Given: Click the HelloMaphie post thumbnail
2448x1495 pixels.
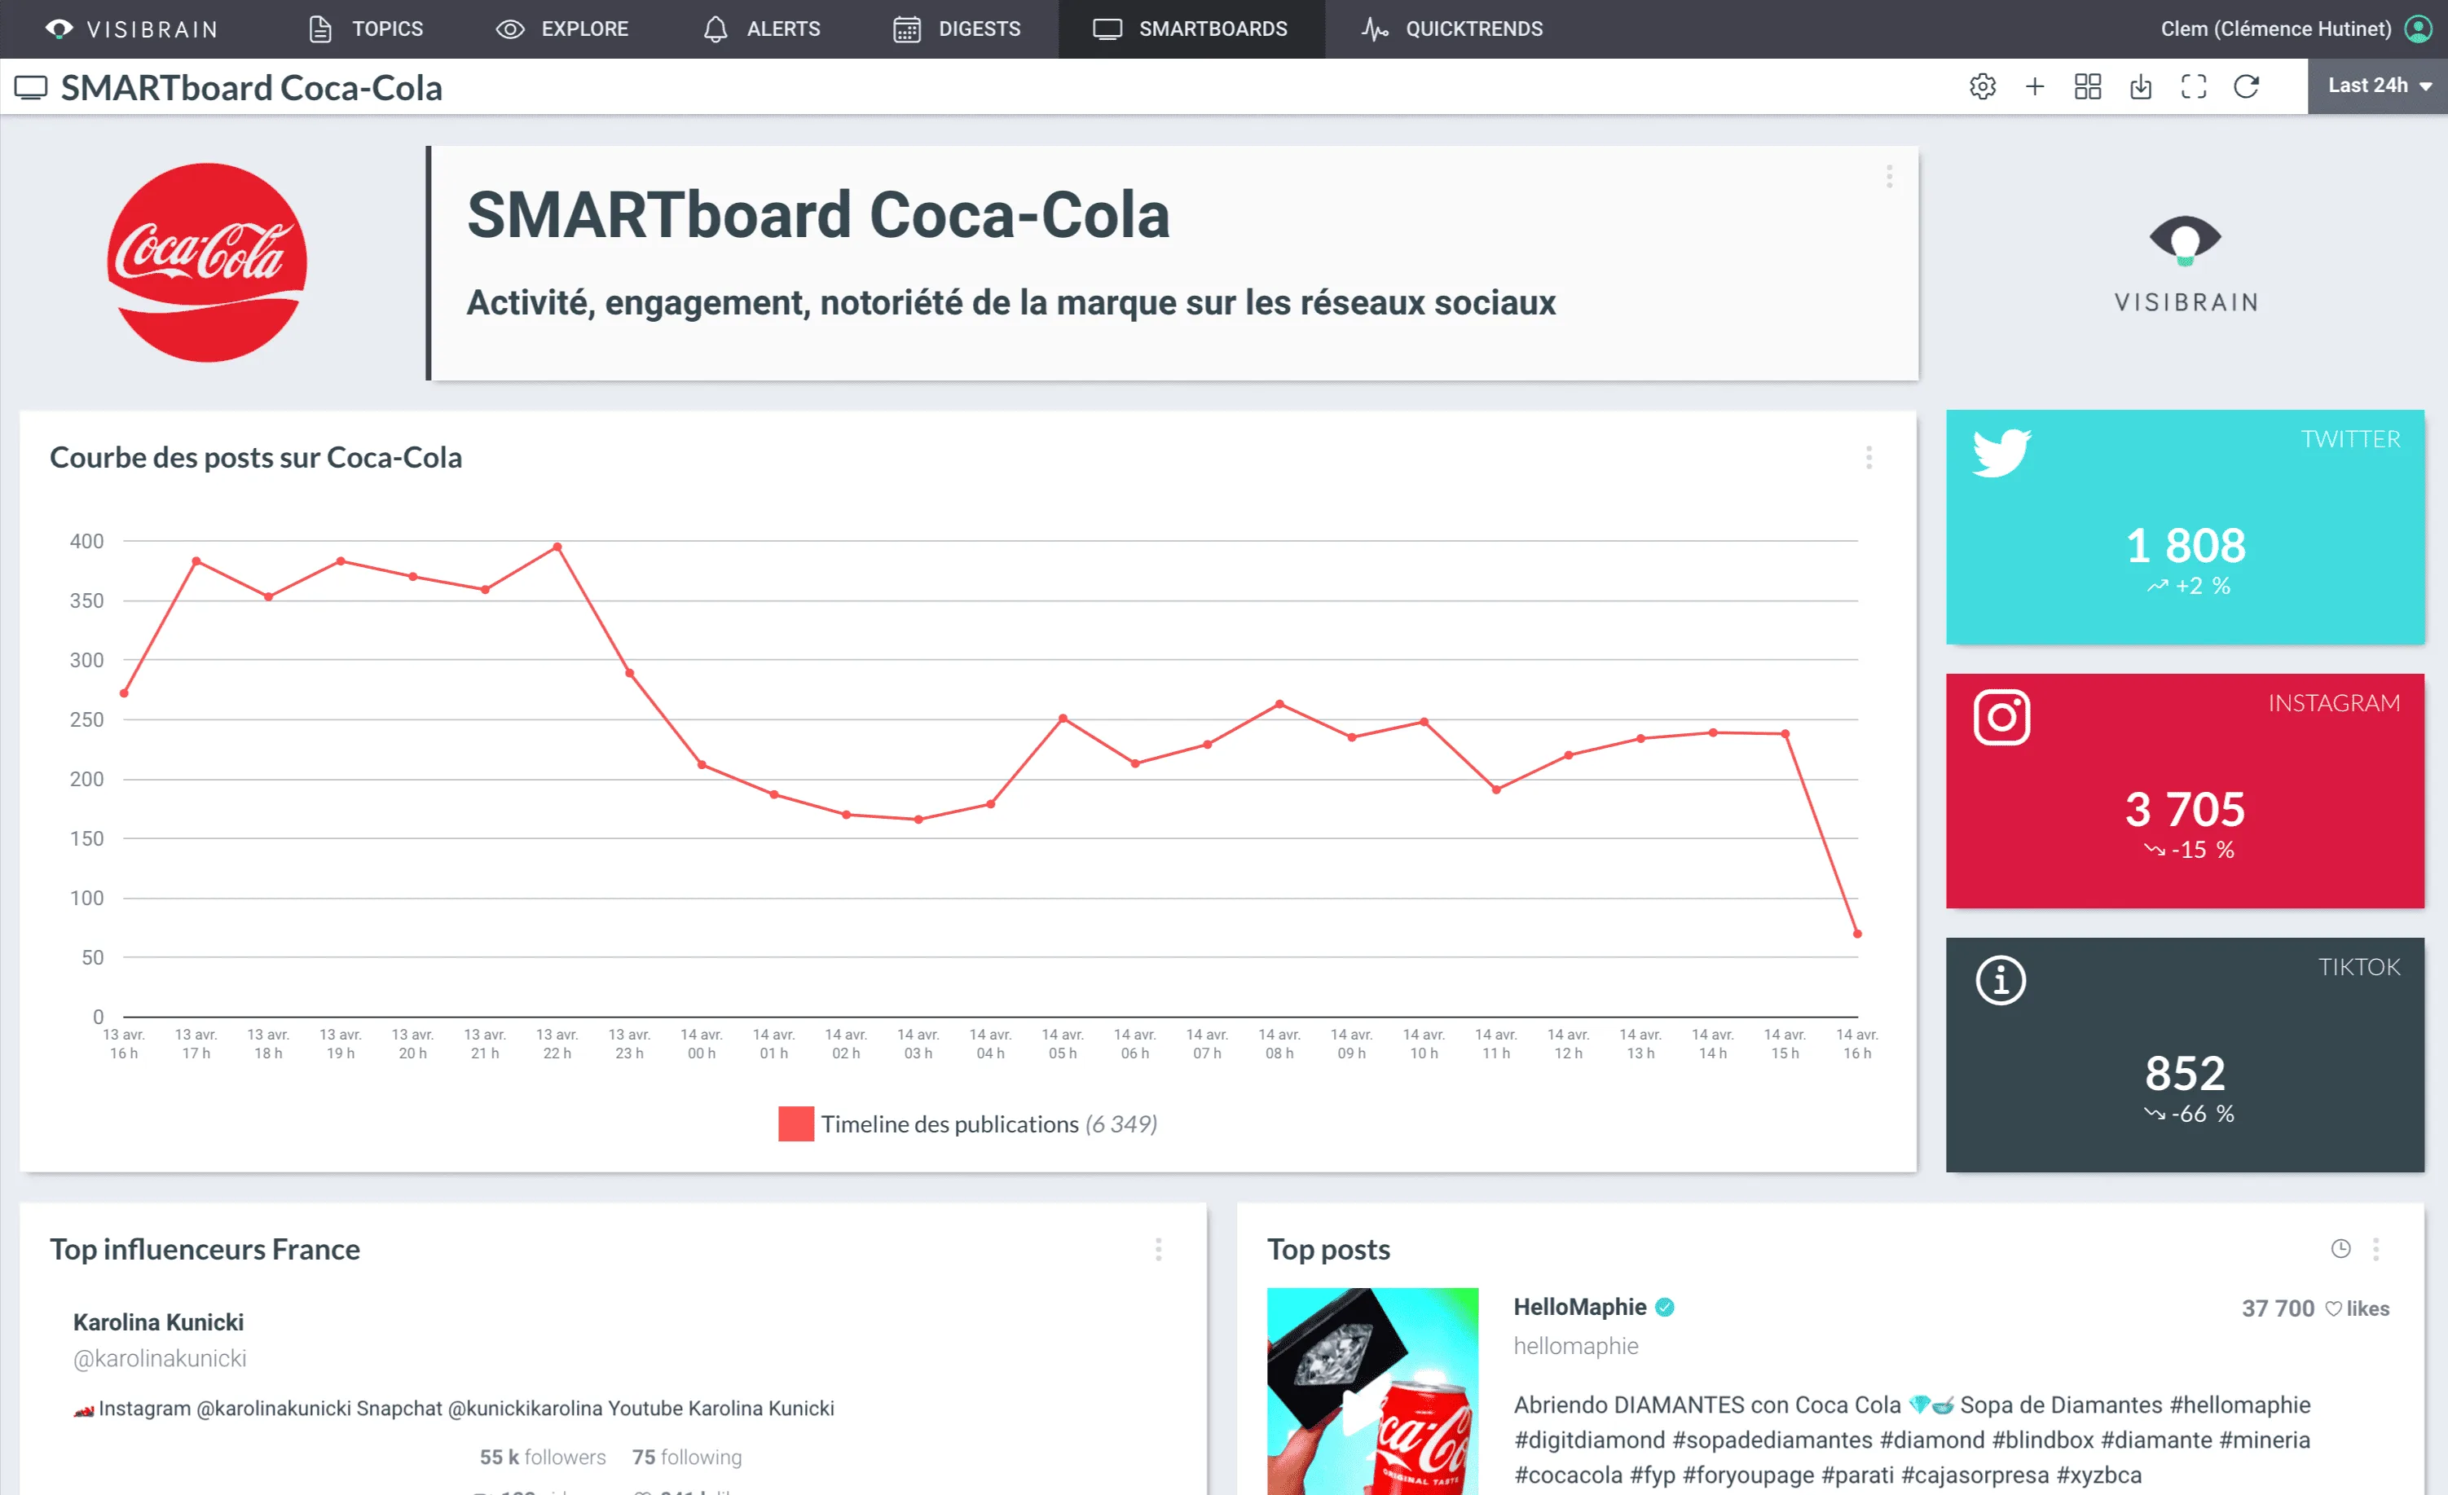Looking at the screenshot, I should [x=1372, y=1392].
